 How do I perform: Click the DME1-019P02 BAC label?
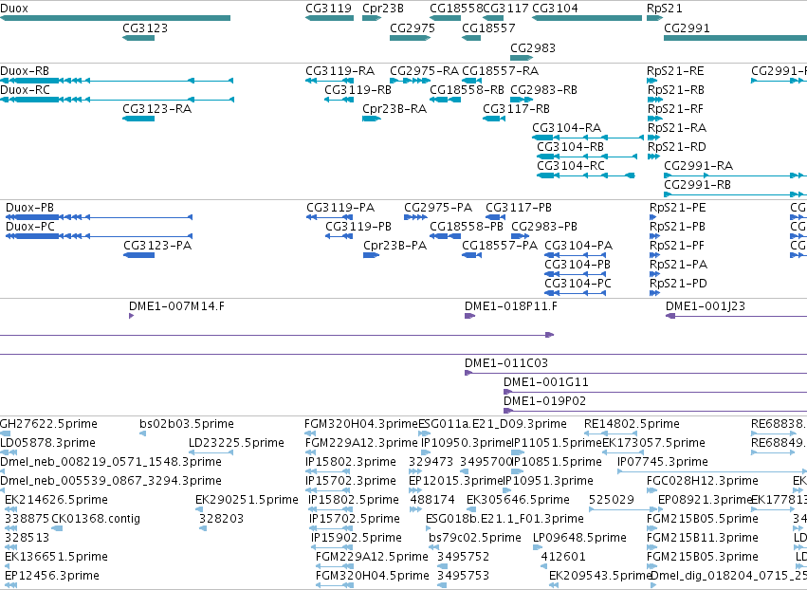(544, 401)
